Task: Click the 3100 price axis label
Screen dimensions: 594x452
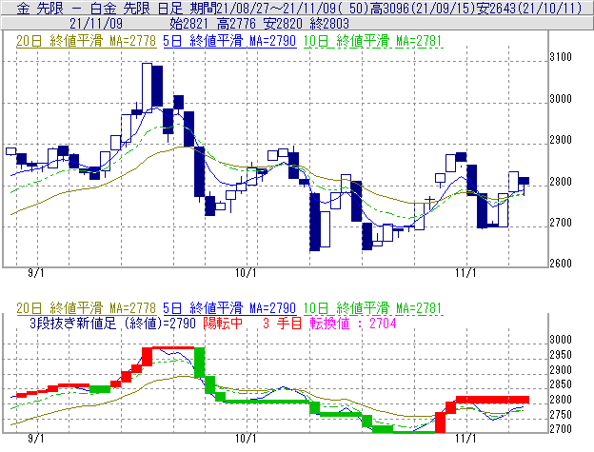Action: click(x=561, y=57)
